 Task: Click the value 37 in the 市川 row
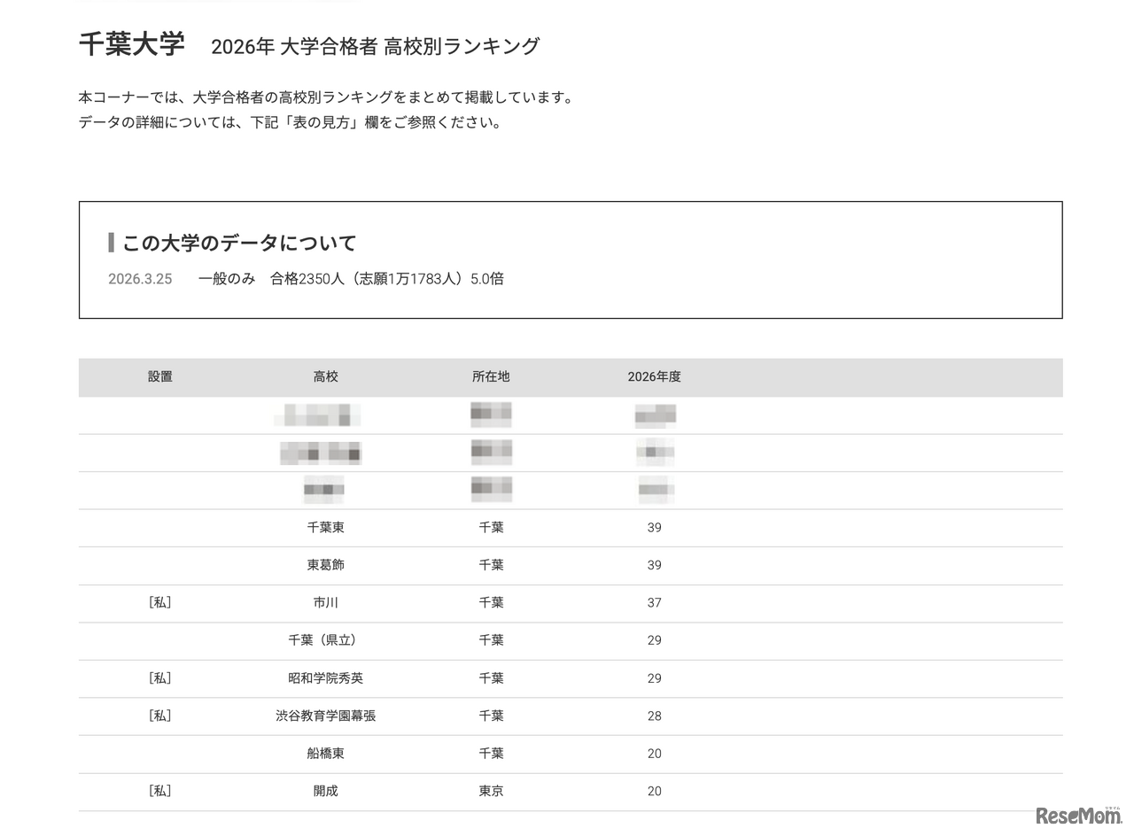coord(654,603)
